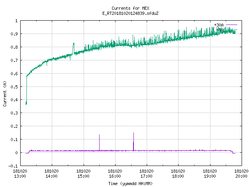The width and height of the screenshot is (249, 187).
Task: Click the y-axis tick label 1
Action: pos(16,21)
